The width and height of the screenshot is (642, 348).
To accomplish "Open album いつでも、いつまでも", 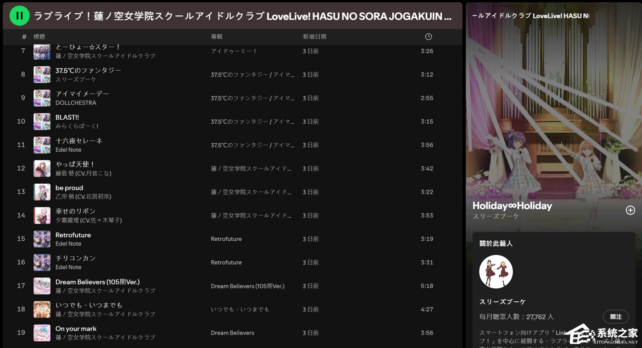I will pos(240,309).
